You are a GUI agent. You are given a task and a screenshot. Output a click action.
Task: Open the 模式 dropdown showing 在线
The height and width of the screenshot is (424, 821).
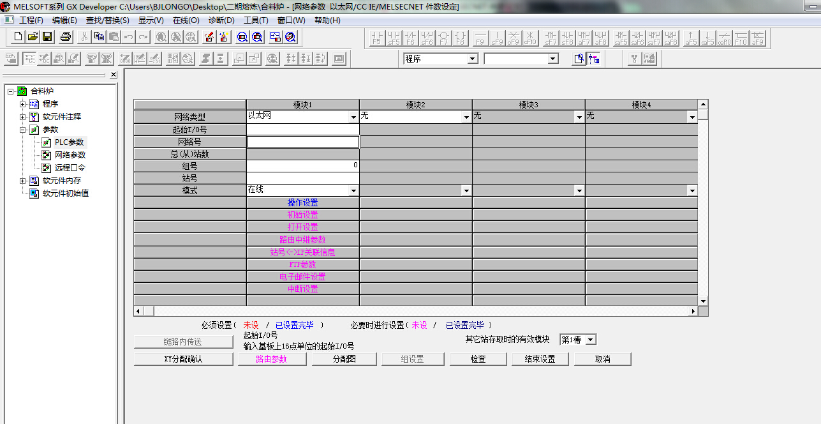(x=353, y=190)
